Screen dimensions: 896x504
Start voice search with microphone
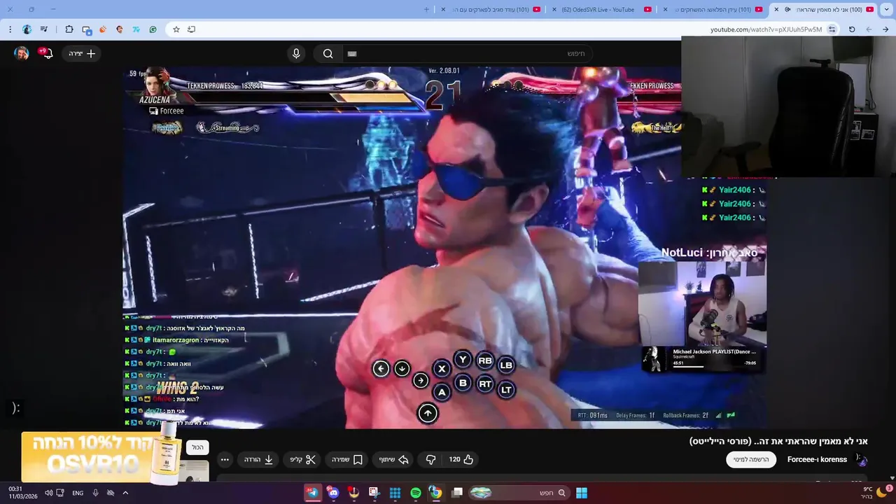(x=296, y=53)
